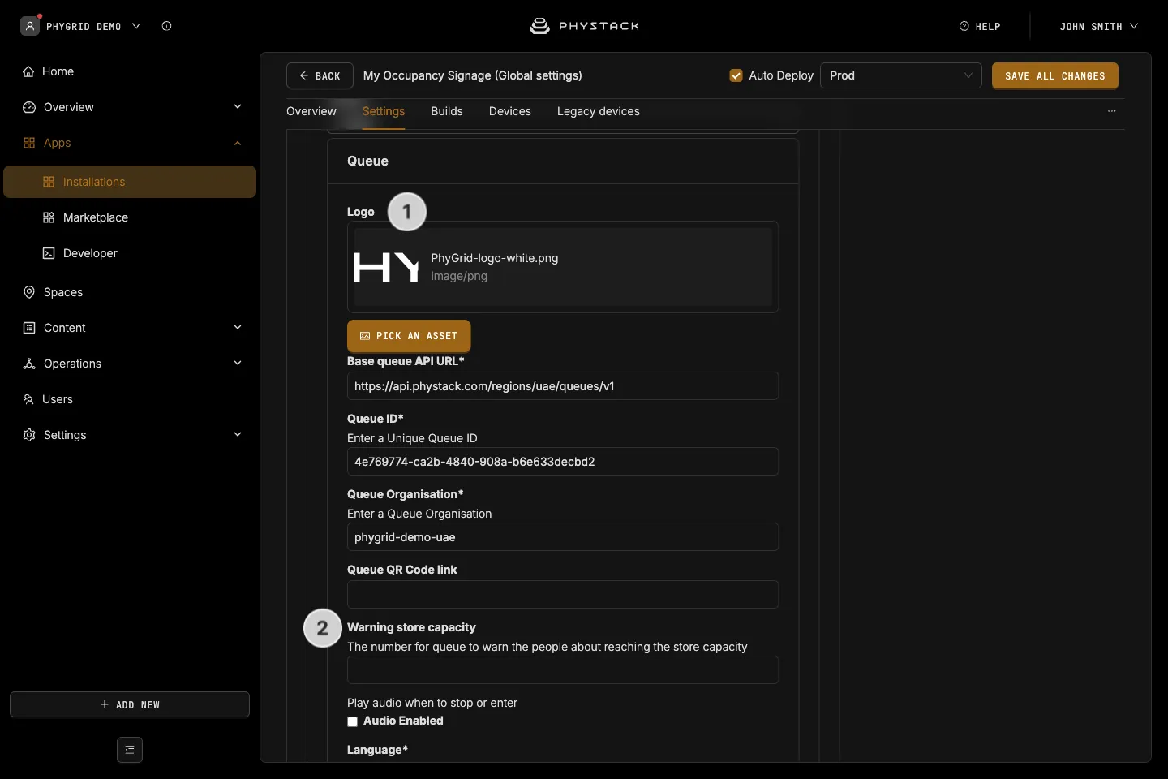Switch to the Overview tab

click(x=311, y=111)
